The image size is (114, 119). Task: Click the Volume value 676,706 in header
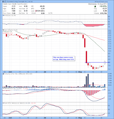103,13
